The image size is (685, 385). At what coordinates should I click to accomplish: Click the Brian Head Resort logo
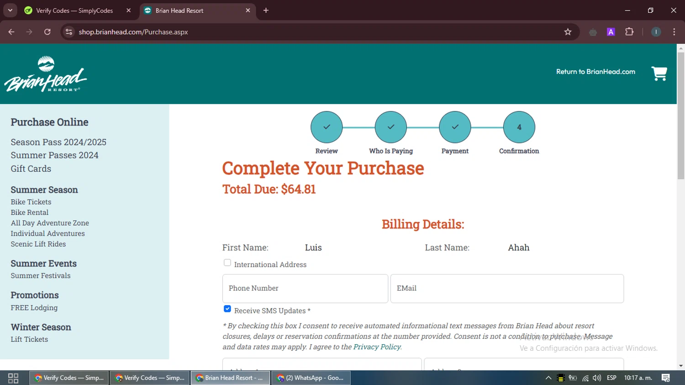[x=45, y=74]
